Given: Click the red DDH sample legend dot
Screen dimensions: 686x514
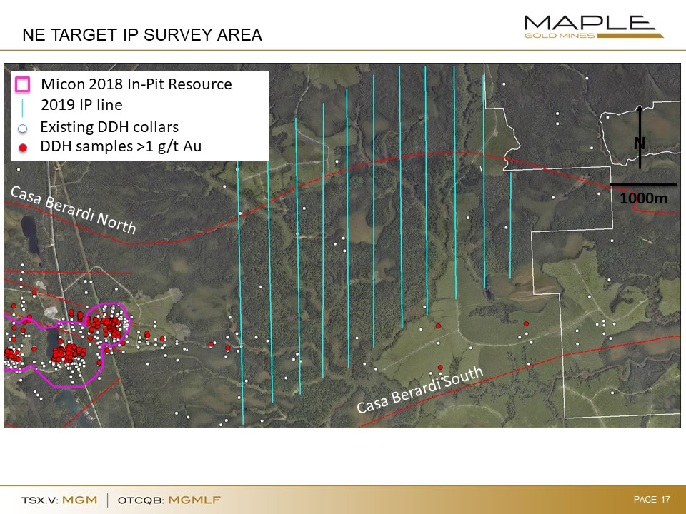Looking at the screenshot, I should point(23,148).
